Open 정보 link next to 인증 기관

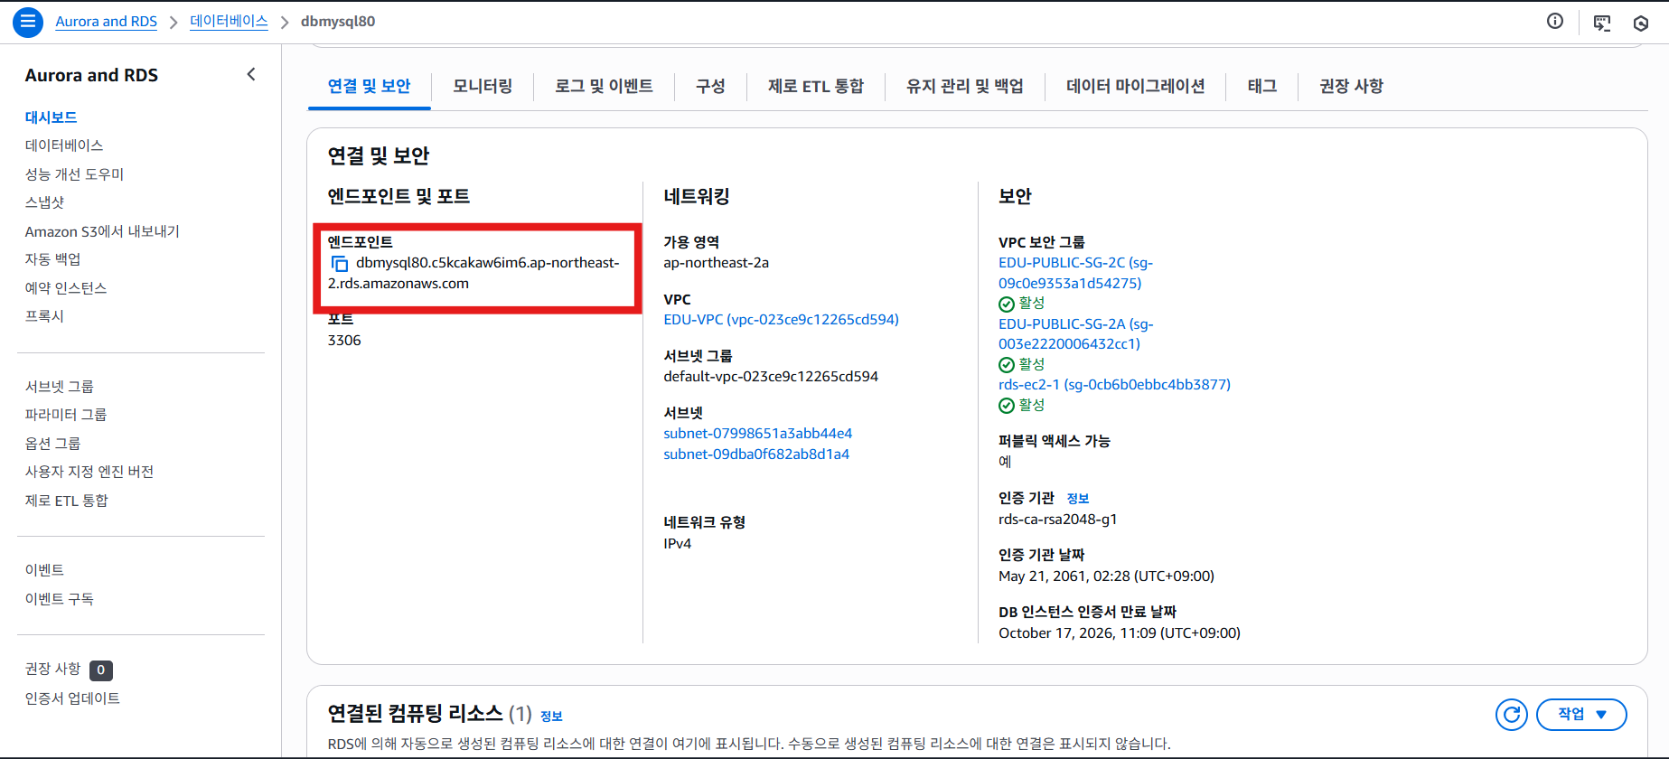(1078, 499)
